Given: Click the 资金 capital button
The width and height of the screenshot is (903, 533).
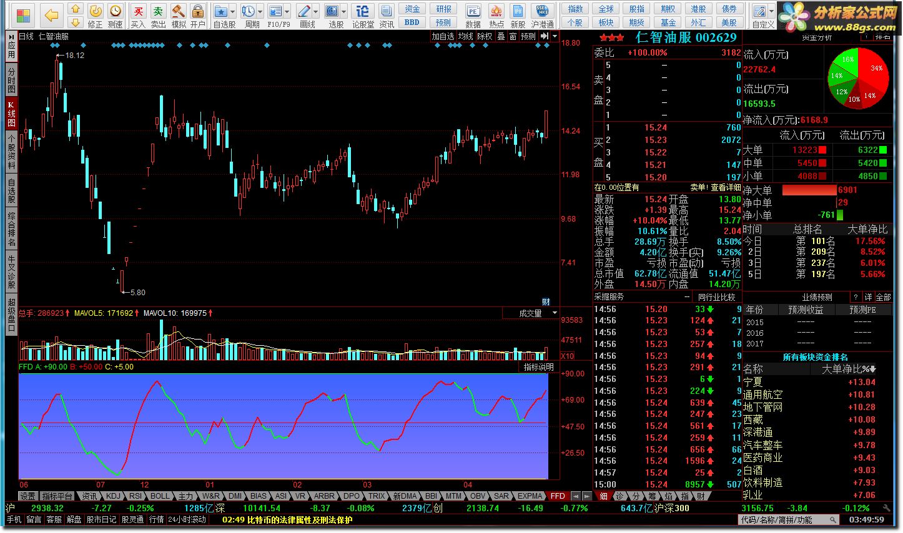Looking at the screenshot, I should click(x=412, y=9).
